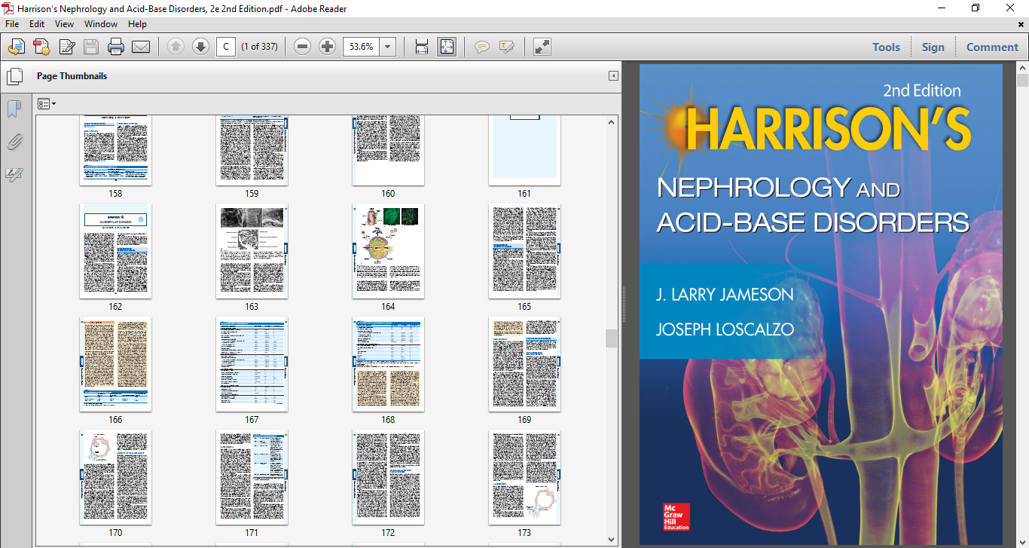
Task: Click the Add sticky note icon
Action: coord(481,47)
